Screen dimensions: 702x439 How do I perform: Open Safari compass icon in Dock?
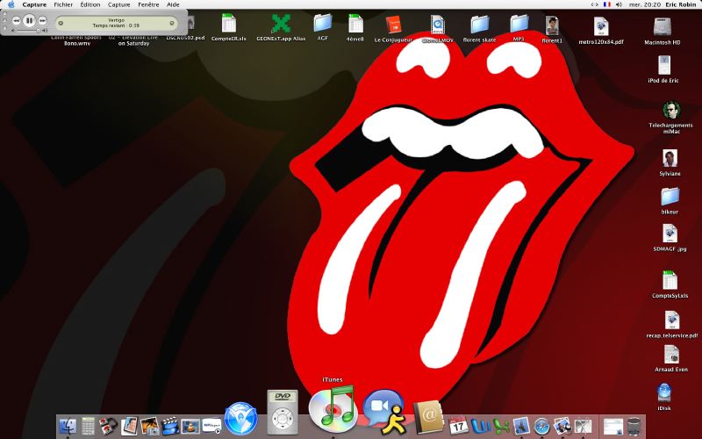[541, 426]
